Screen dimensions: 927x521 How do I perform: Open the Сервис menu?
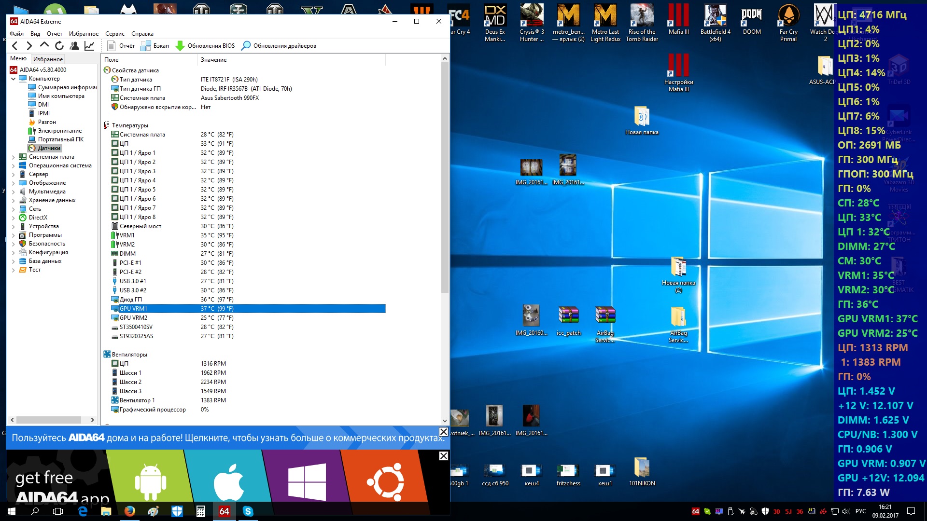click(114, 34)
